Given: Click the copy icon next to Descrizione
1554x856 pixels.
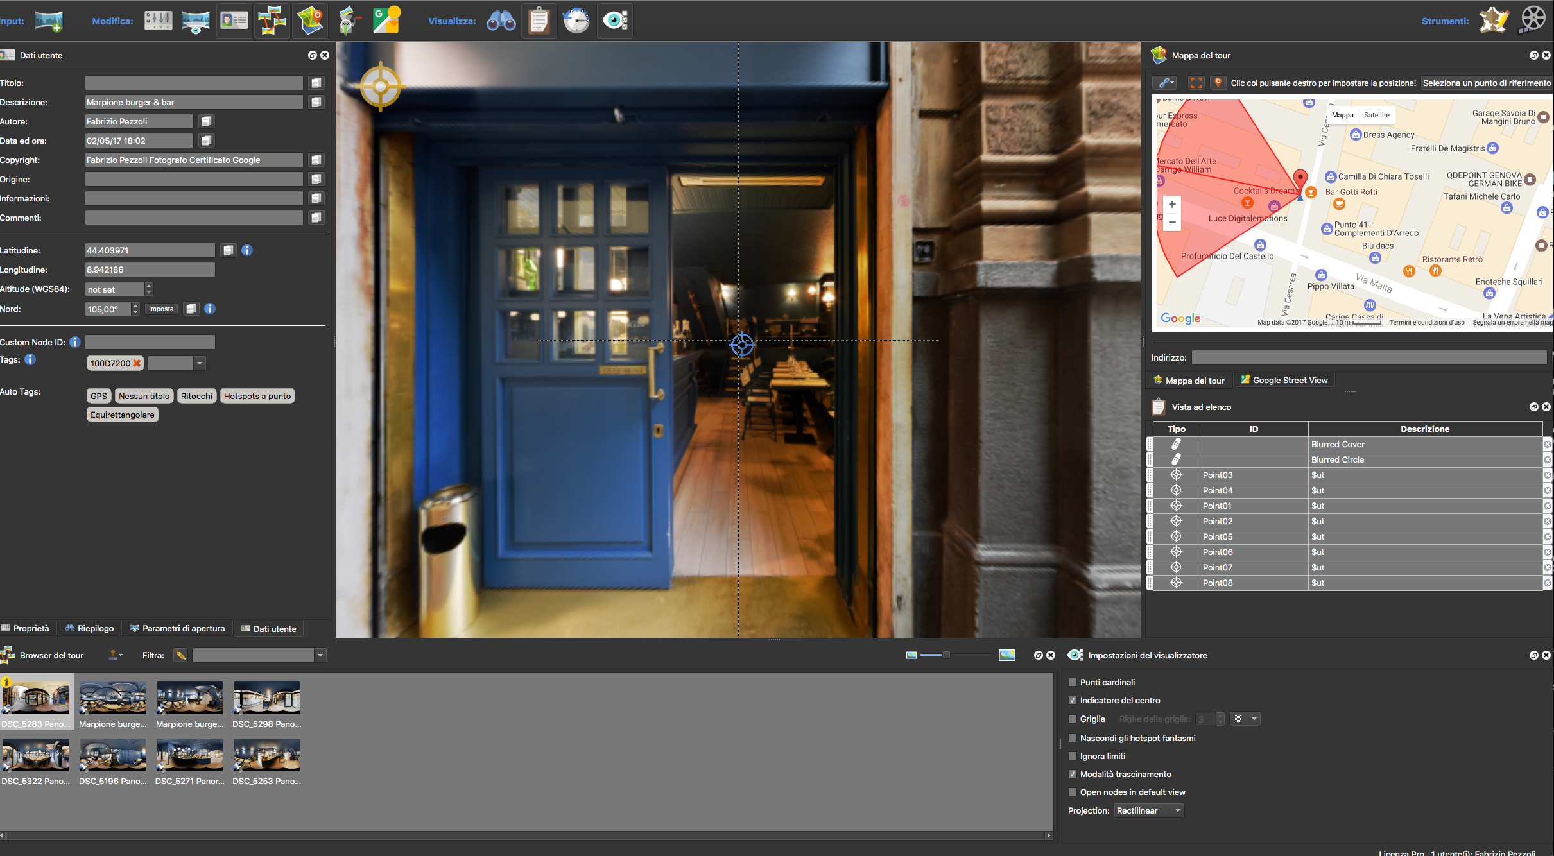Looking at the screenshot, I should point(316,102).
